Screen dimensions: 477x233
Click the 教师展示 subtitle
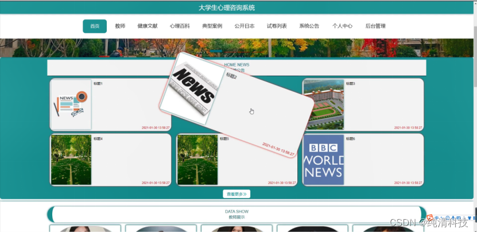coord(236,217)
